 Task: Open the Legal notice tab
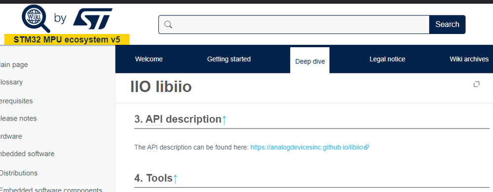pos(387,59)
